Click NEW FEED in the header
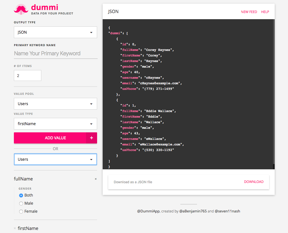 tap(249, 12)
